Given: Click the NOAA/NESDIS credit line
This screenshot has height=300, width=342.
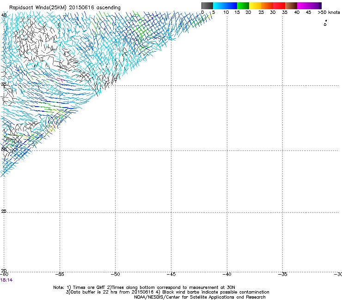Looking at the screenshot, I should click(x=200, y=297).
